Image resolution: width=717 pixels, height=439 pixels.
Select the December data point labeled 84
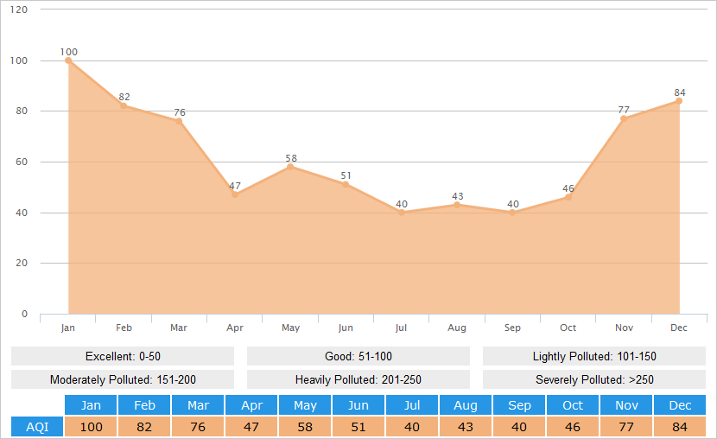point(679,101)
